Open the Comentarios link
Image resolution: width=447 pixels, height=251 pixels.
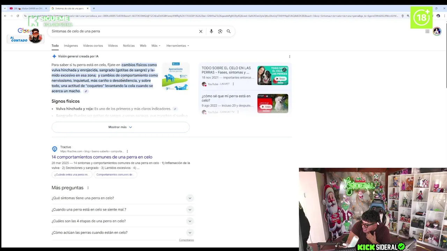click(186, 240)
